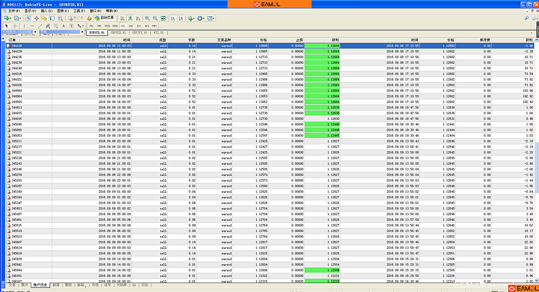Screen dimensions: 539x292
Task: Toggle the 自动交易 auto trading button
Action: [x=104, y=18]
